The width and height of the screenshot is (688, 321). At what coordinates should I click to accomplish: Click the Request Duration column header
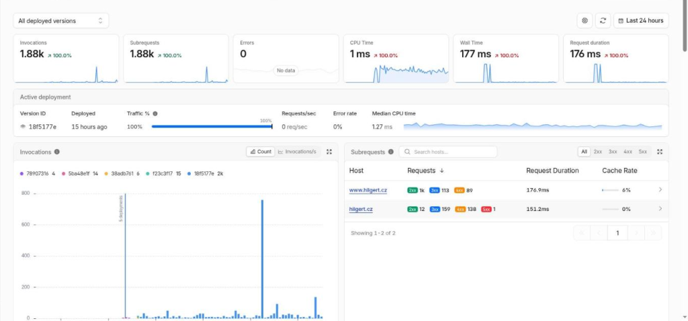[552, 171]
